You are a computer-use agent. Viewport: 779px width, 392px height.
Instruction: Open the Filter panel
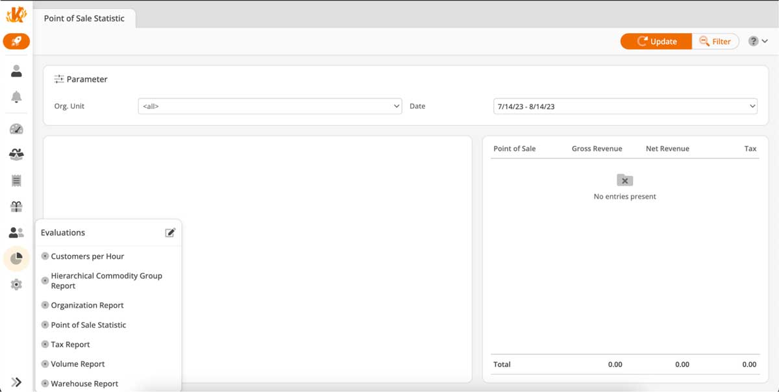715,41
